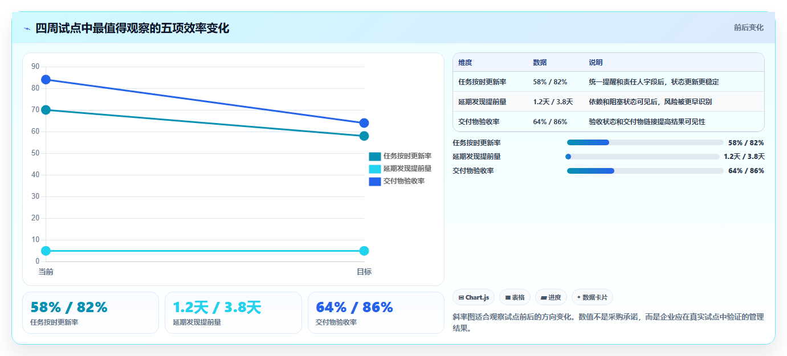This screenshot has width=787, height=356.
Task: Click the 1.2天 / 3.8天 data card
Action: [x=233, y=313]
